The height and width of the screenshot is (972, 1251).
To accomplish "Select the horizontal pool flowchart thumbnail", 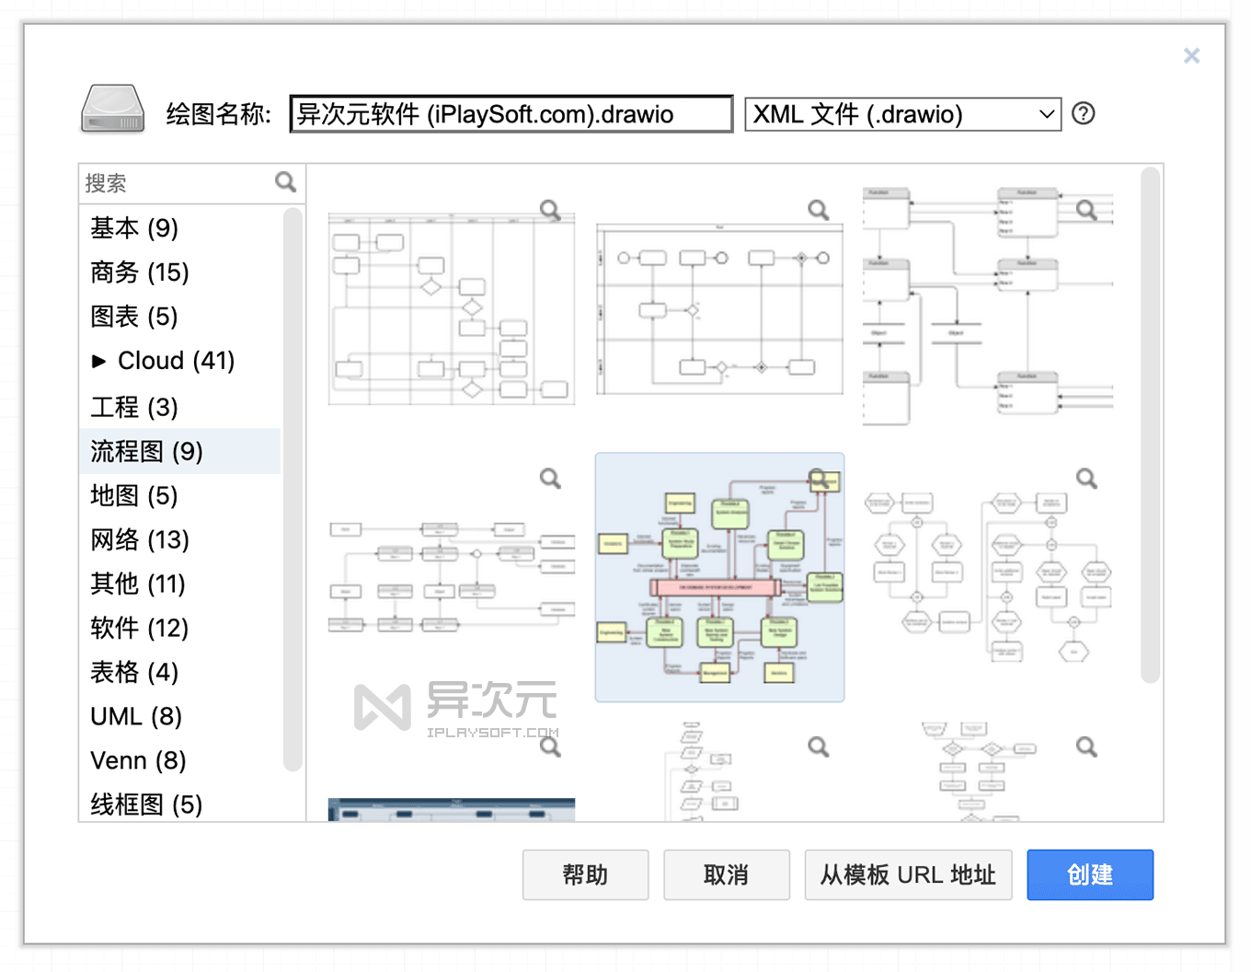I will pyautogui.click(x=719, y=309).
